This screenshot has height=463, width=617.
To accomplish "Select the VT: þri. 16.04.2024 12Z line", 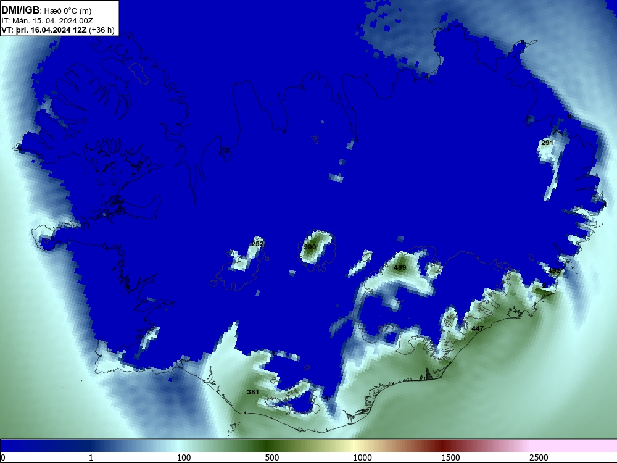I will [58, 30].
